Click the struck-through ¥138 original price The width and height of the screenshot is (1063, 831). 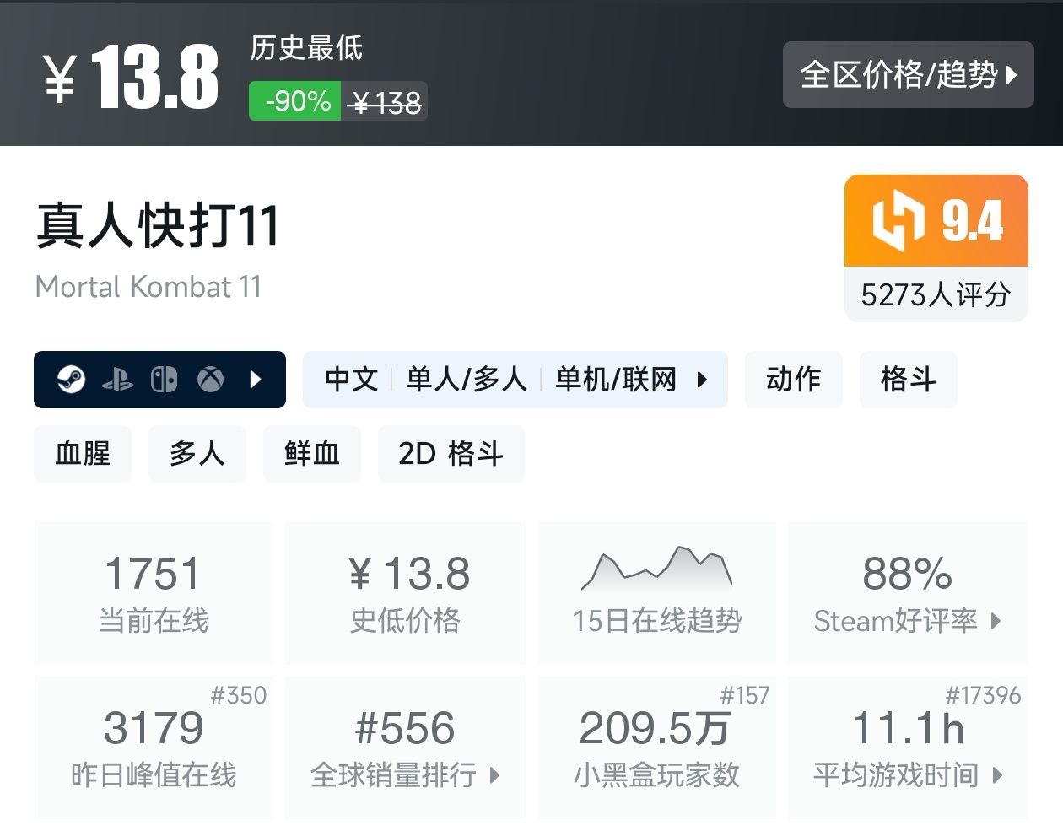[x=385, y=102]
